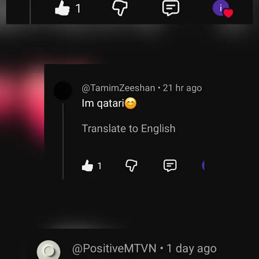
Task: Tap the like count beside top thumbs up
Action: click(78, 9)
